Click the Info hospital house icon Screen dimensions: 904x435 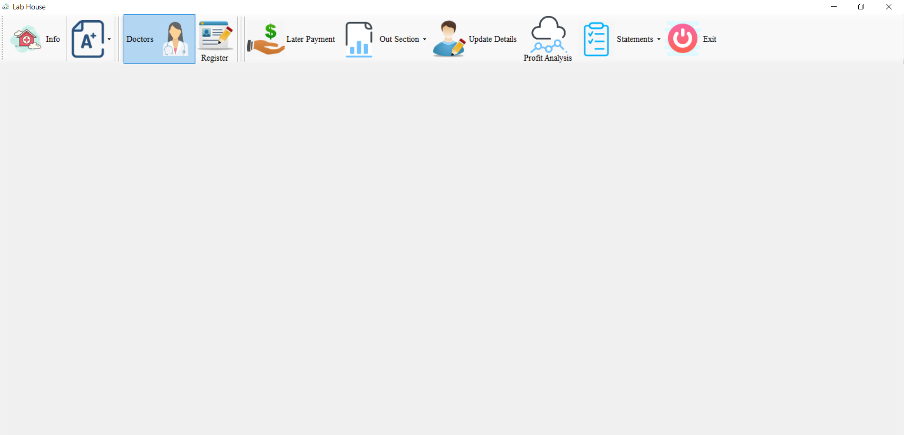pyautogui.click(x=26, y=39)
